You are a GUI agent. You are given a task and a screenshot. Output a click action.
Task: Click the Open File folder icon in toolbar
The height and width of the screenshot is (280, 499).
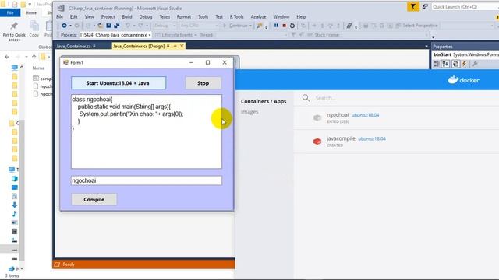coord(101,26)
